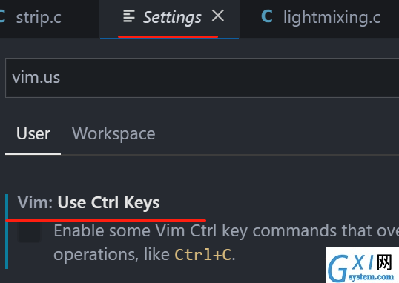This screenshot has height=283, width=399.
Task: Open the system.com watermark link
Action: (x=371, y=276)
